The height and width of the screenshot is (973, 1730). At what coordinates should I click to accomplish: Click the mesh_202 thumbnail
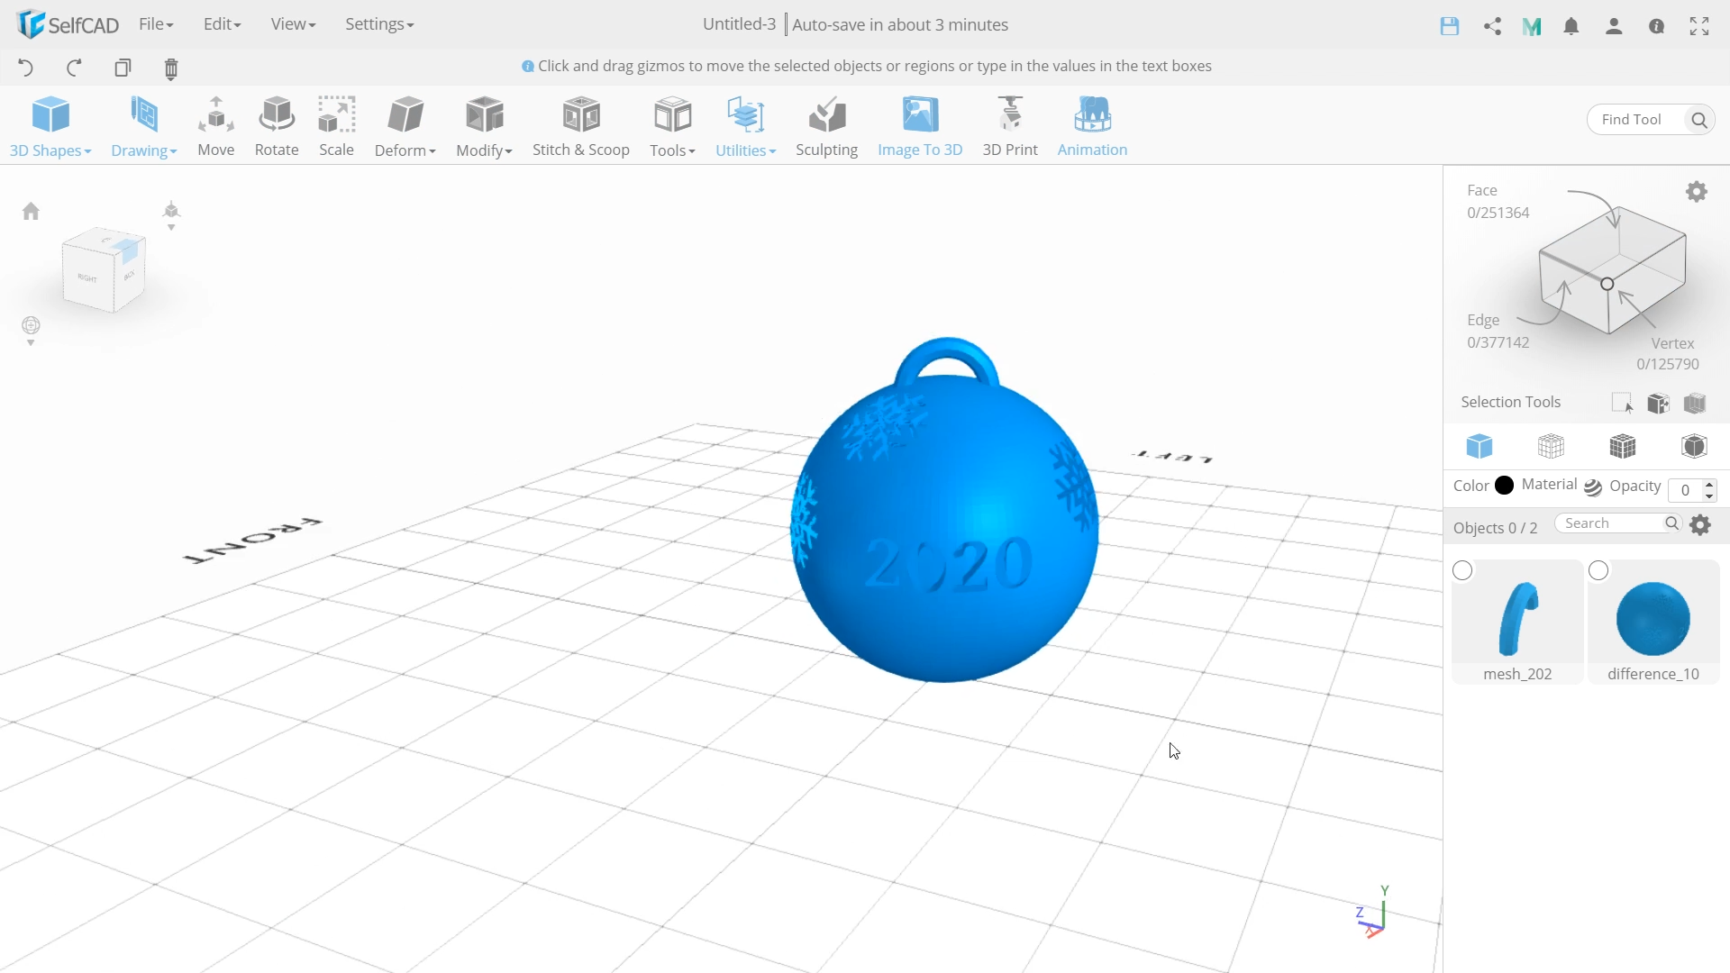[1517, 619]
